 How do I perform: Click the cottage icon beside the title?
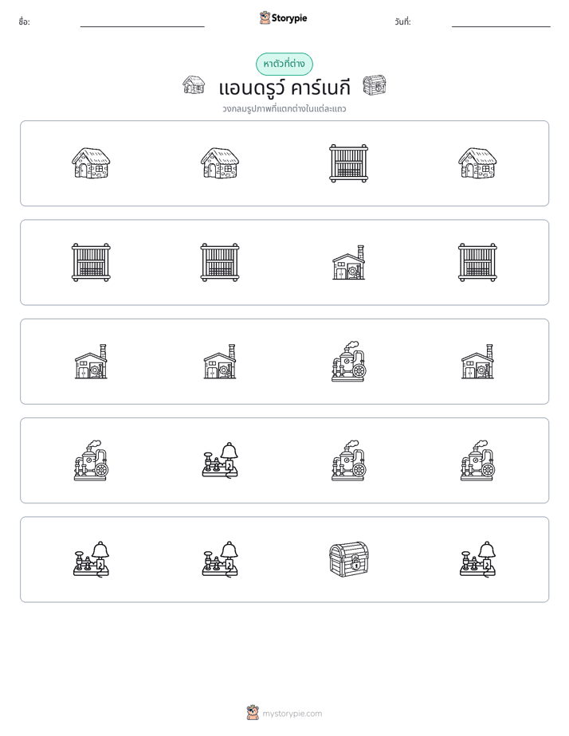click(194, 85)
